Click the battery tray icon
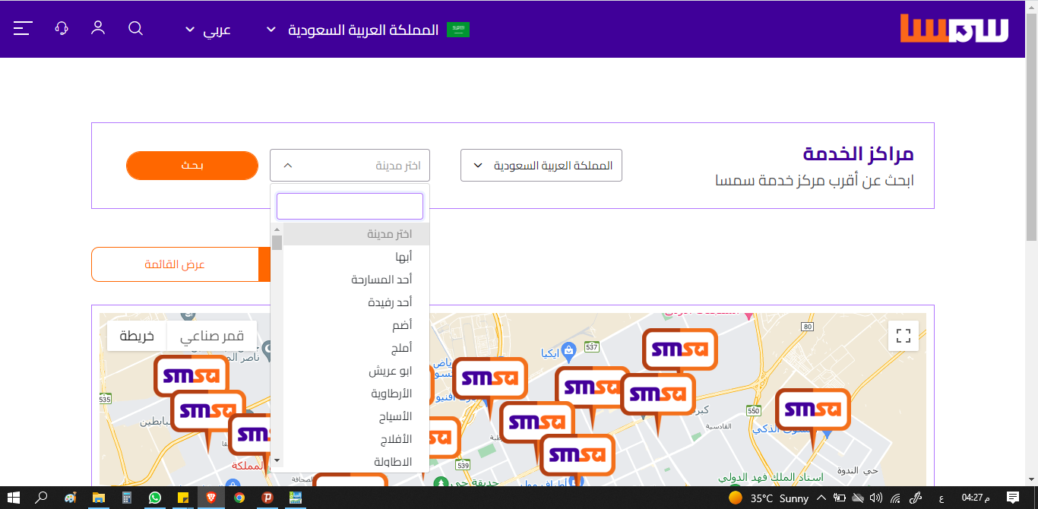Viewport: 1038px width, 509px height. pos(840,498)
